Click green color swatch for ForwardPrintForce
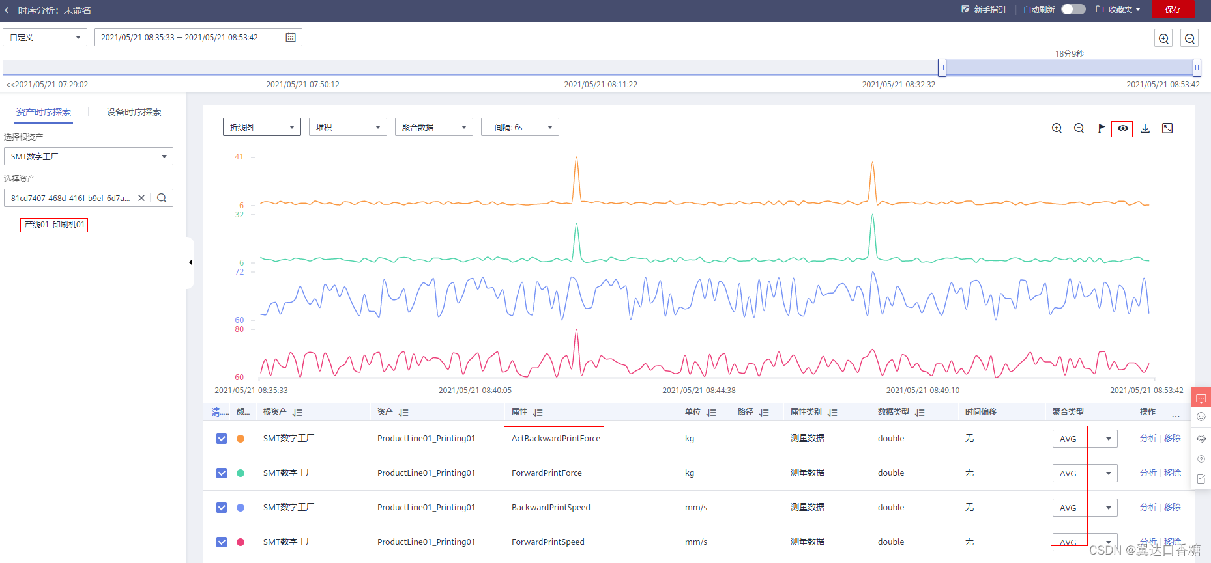Image resolution: width=1211 pixels, height=563 pixels. click(241, 473)
